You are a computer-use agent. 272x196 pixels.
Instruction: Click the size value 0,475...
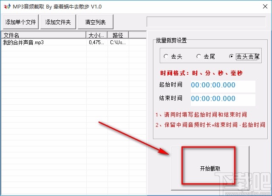pos(96,42)
